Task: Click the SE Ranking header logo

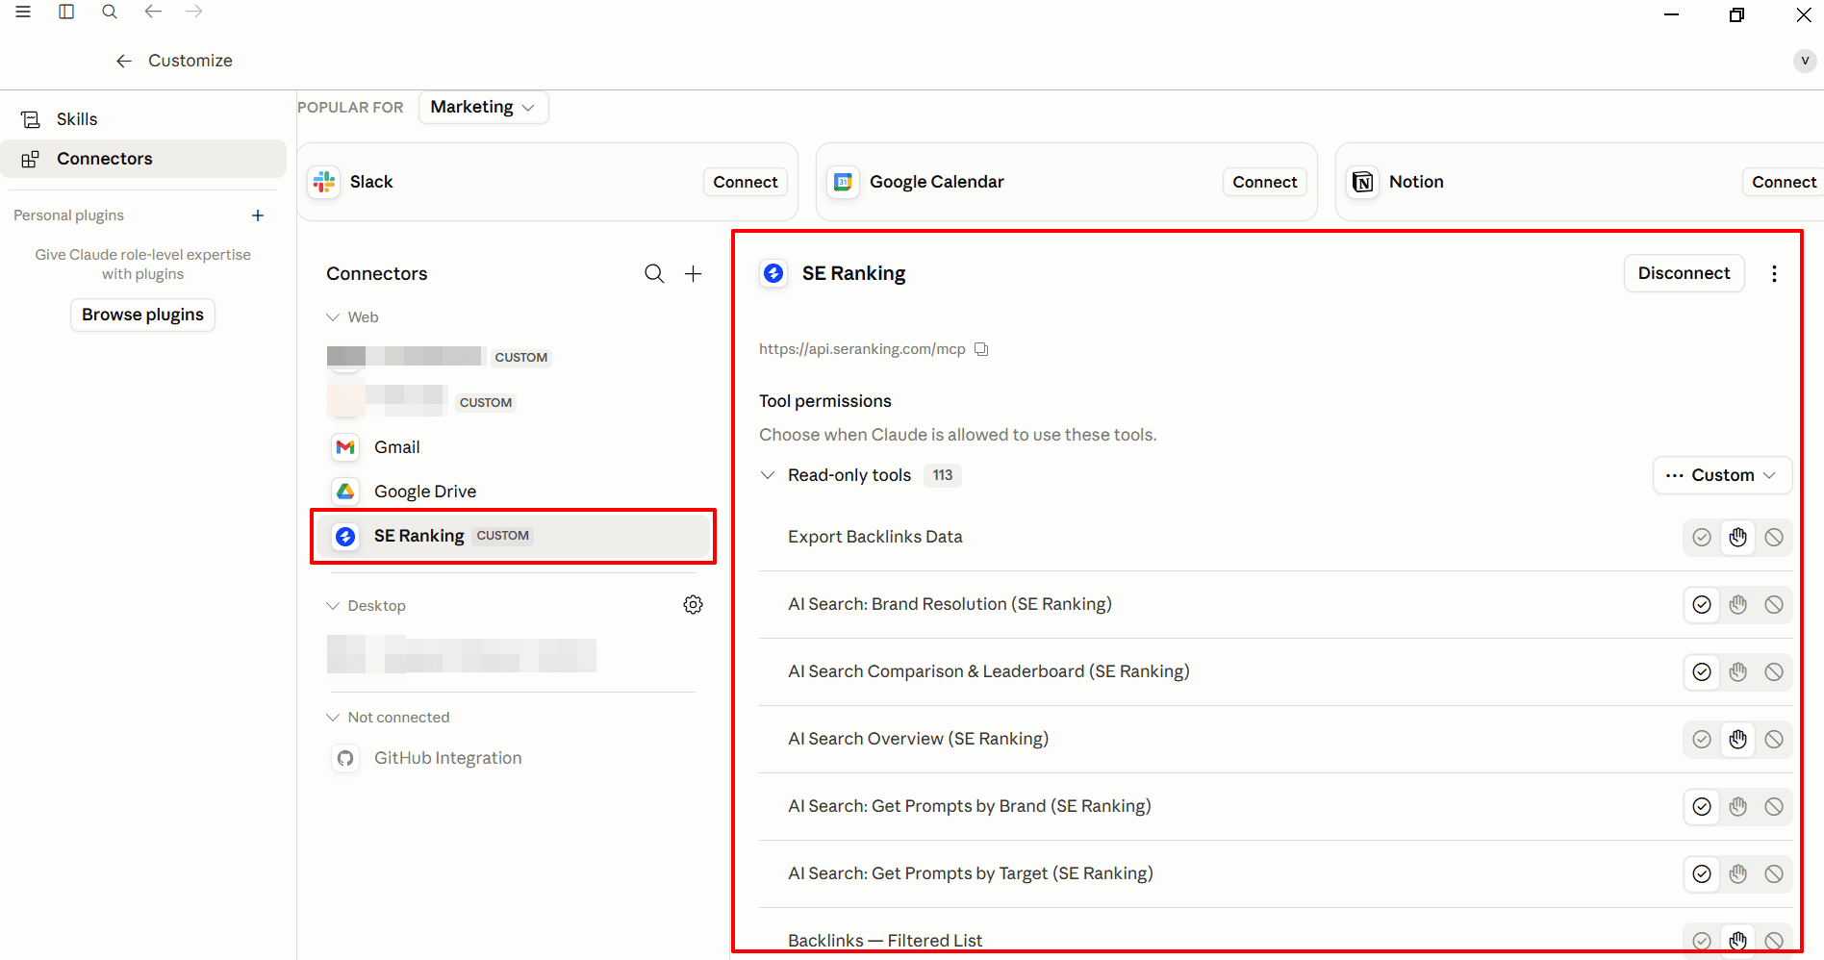Action: 773,274
